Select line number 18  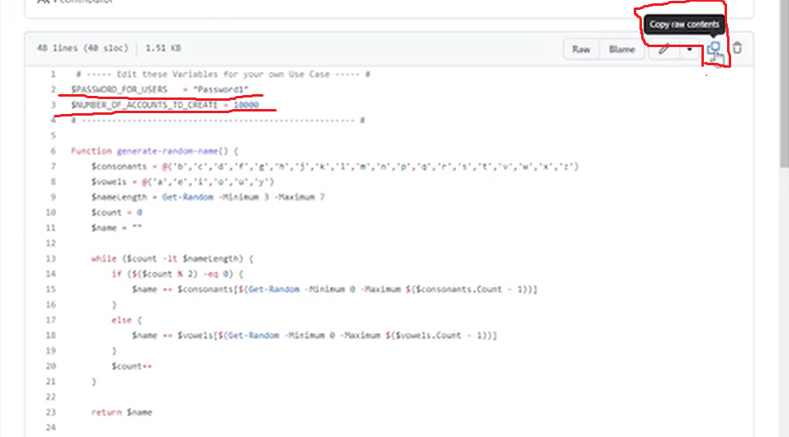51,335
